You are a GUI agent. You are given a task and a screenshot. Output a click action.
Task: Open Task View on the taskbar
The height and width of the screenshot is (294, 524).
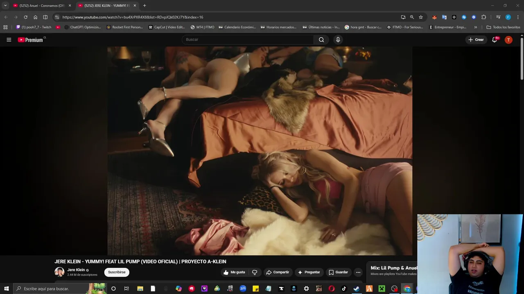pyautogui.click(x=126, y=289)
